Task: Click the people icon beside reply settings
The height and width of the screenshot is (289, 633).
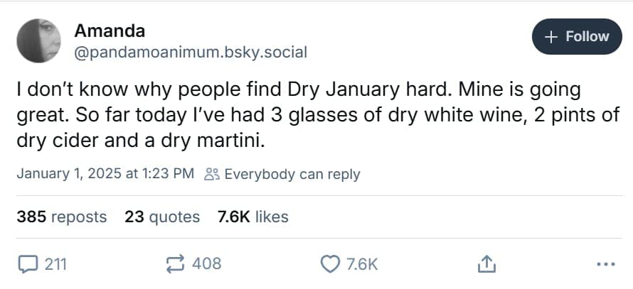Action: click(x=212, y=175)
